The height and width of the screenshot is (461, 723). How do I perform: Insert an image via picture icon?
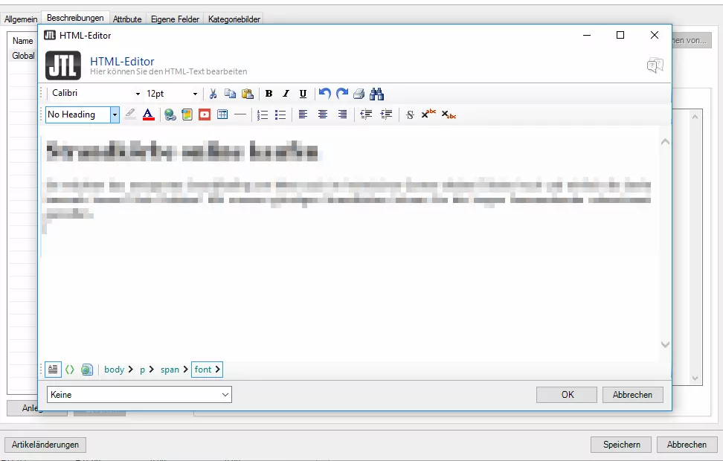click(187, 115)
